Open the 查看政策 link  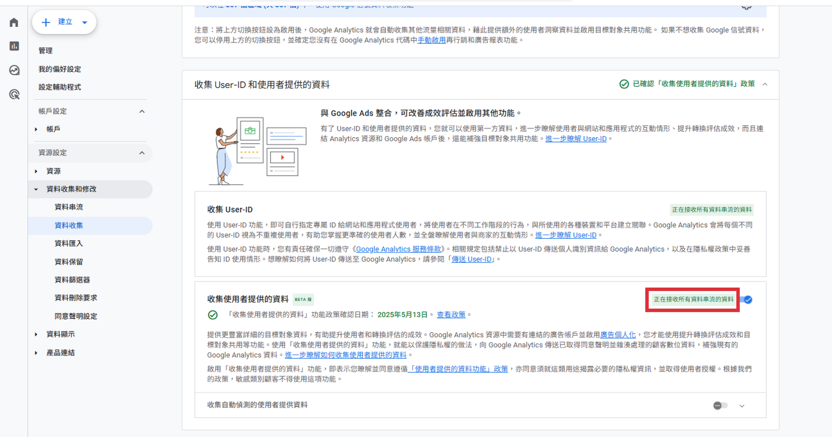pyautogui.click(x=451, y=315)
